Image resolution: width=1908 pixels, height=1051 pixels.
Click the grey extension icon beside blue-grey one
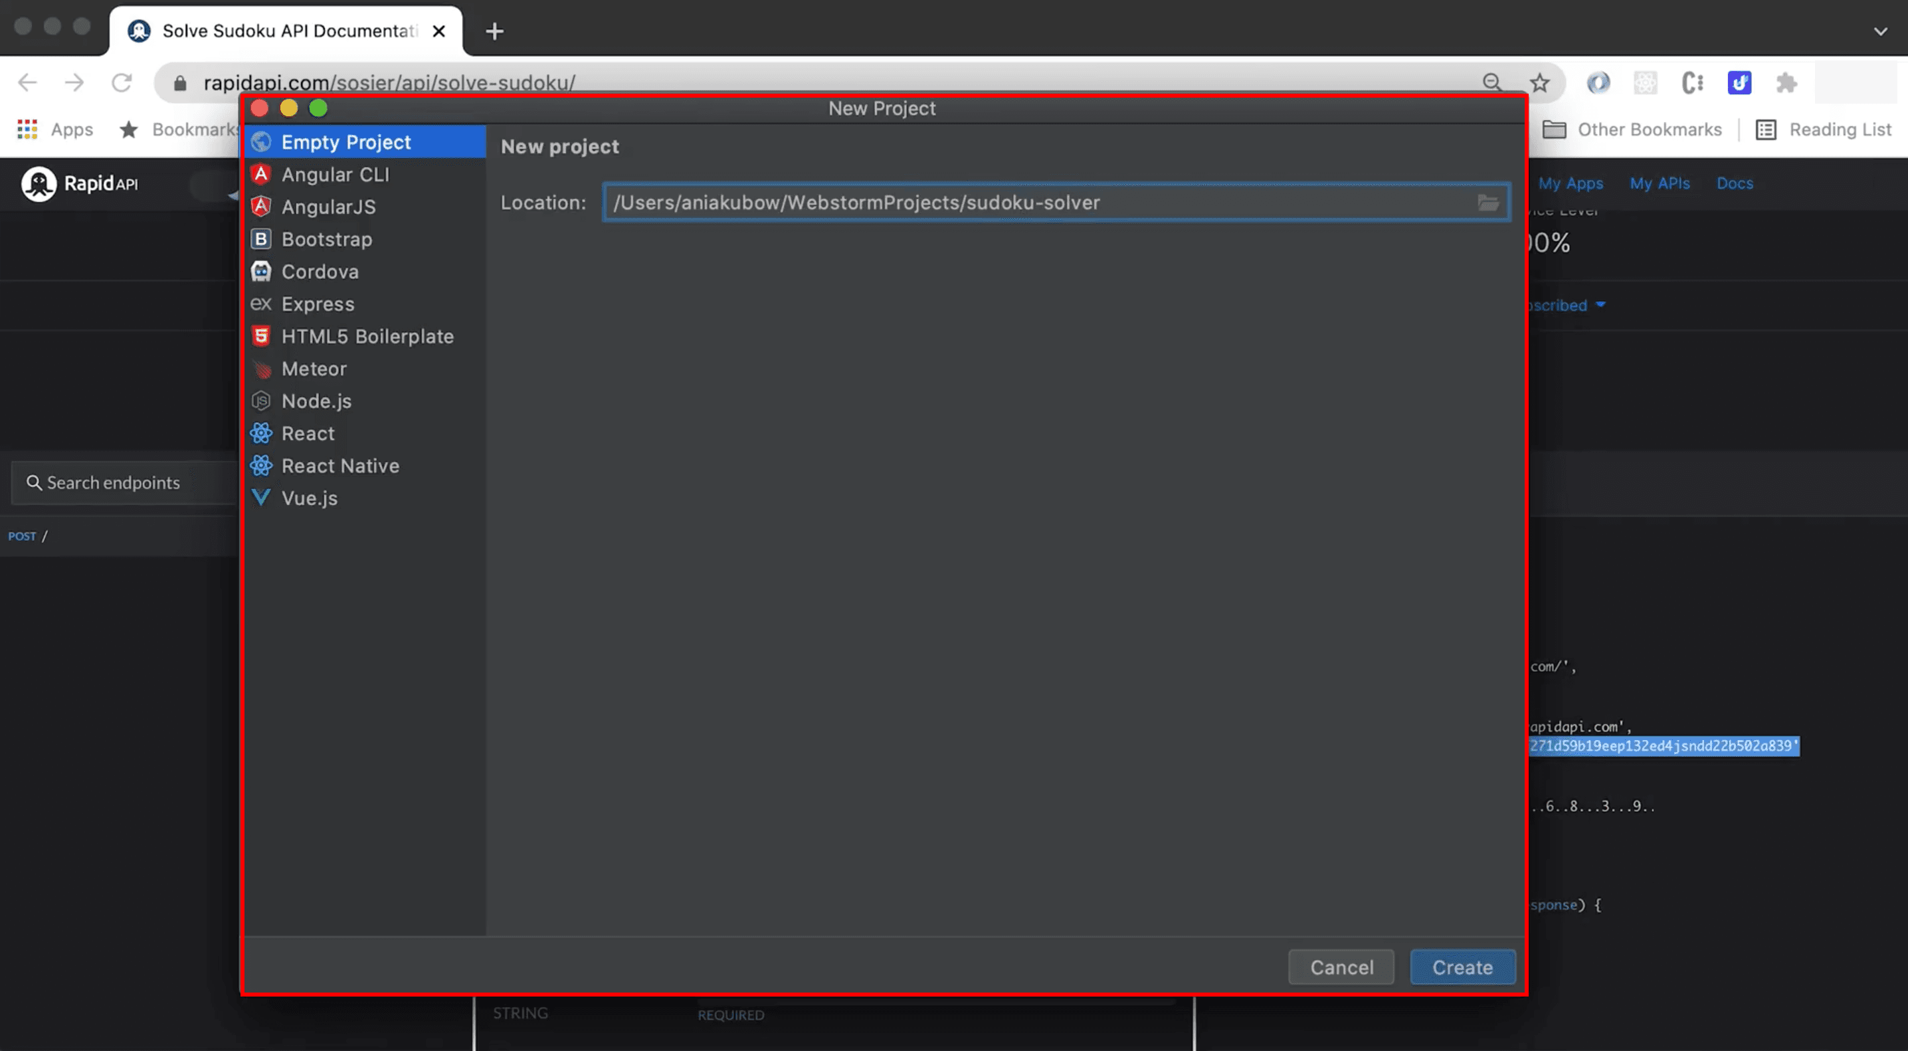[x=1644, y=82]
